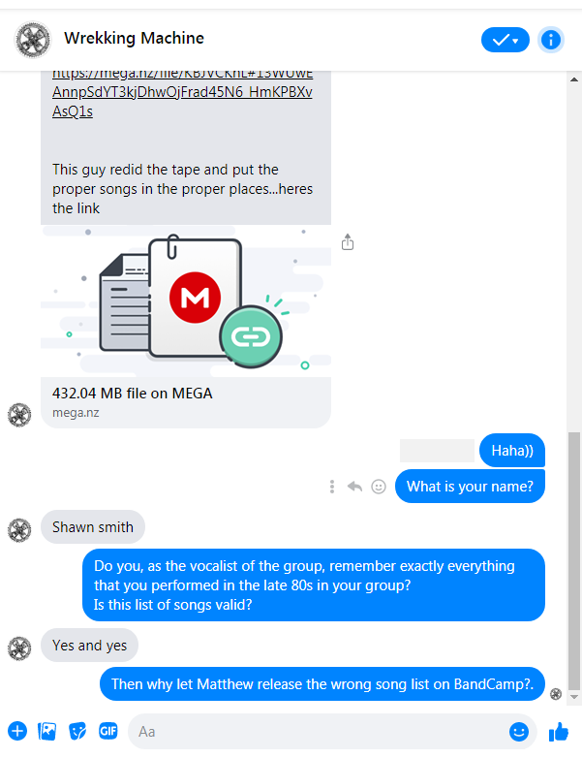Click the Wrekking Machine conversation title
Screen dimensions: 582x758
click(x=135, y=38)
